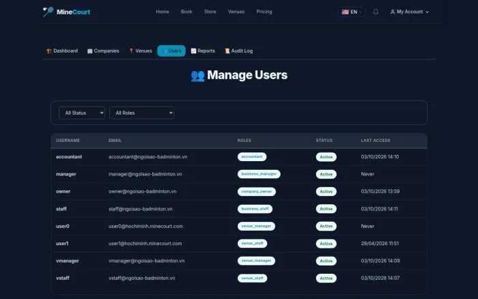The image size is (478, 299).
Task: Click the My Account person icon
Action: point(393,12)
